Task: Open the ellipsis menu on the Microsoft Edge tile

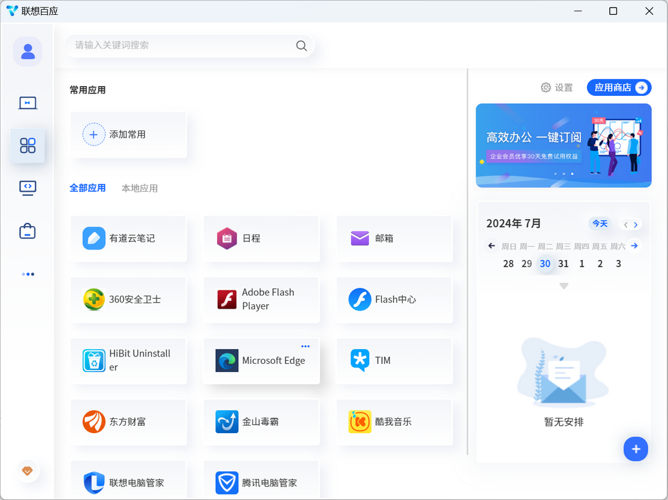Action: pos(305,346)
